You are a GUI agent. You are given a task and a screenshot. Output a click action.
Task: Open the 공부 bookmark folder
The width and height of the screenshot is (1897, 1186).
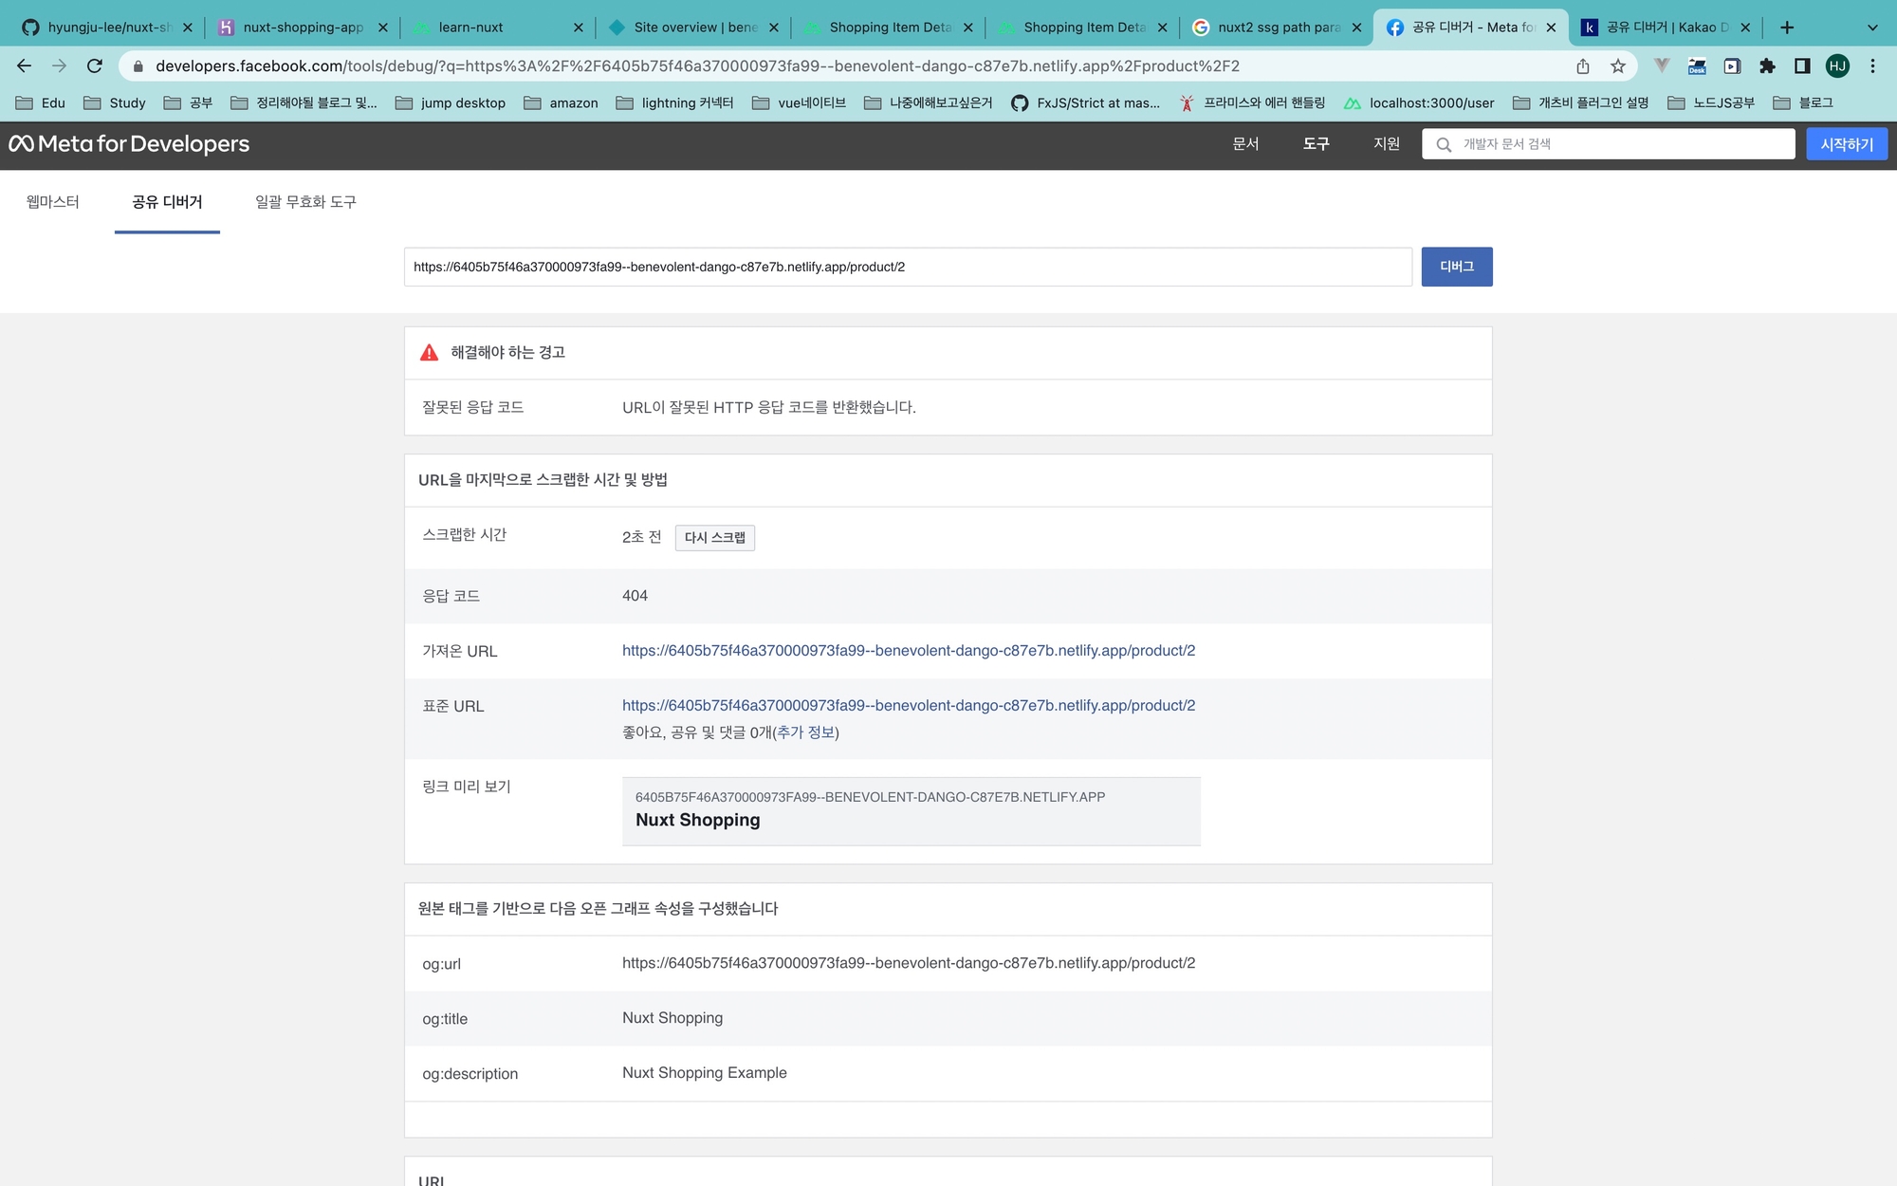pyautogui.click(x=188, y=102)
